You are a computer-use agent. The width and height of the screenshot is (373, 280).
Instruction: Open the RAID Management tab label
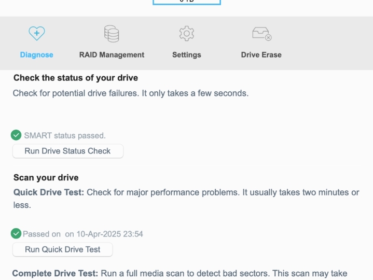pos(112,54)
